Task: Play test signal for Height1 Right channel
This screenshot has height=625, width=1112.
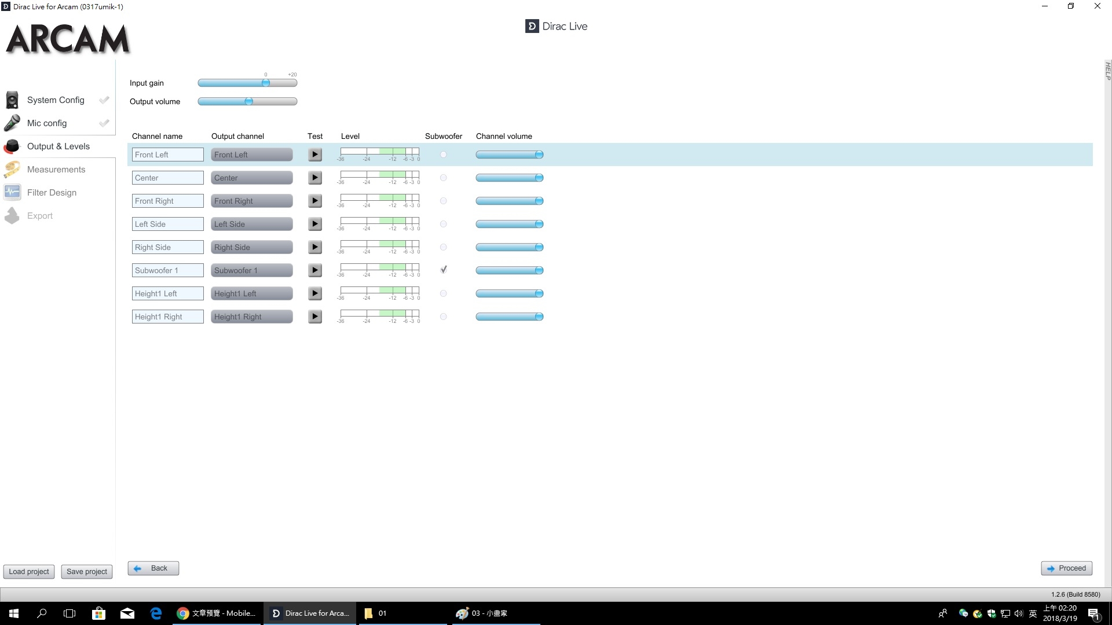Action: [x=314, y=317]
